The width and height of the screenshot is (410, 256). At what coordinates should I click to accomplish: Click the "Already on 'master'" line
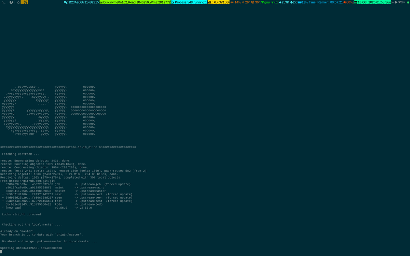coord(17,231)
